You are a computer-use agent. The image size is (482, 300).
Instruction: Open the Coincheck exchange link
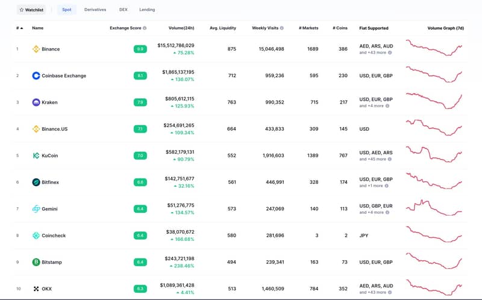[x=58, y=236]
